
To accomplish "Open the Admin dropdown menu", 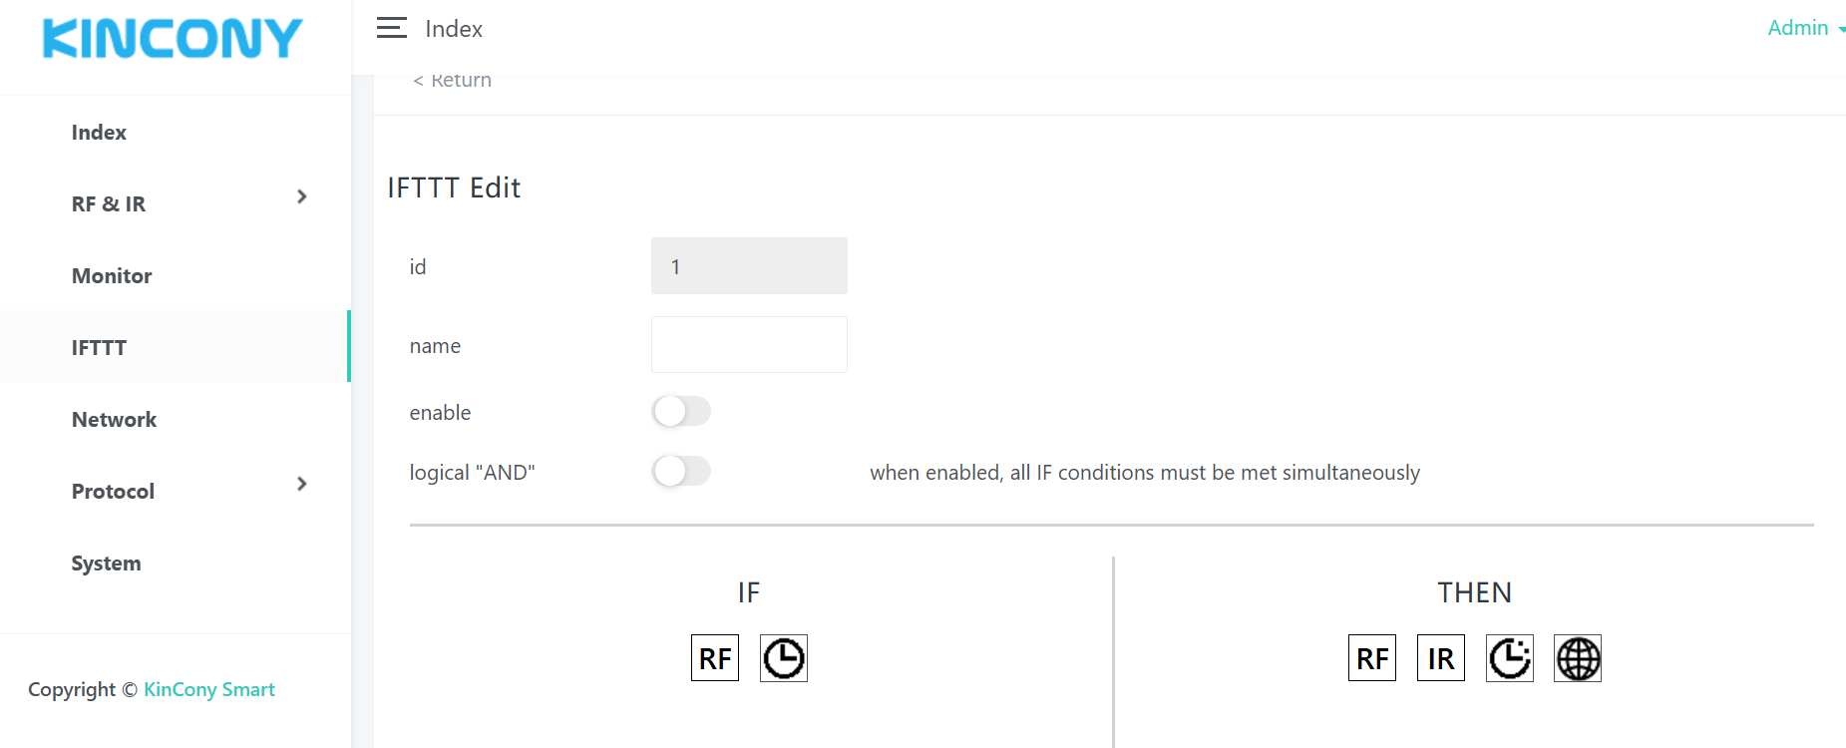I will click(1804, 28).
